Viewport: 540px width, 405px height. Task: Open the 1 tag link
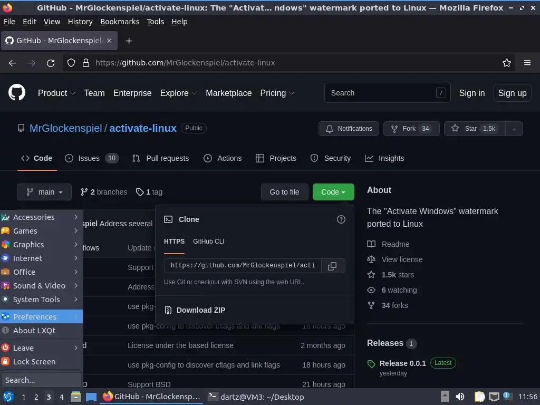(x=149, y=192)
